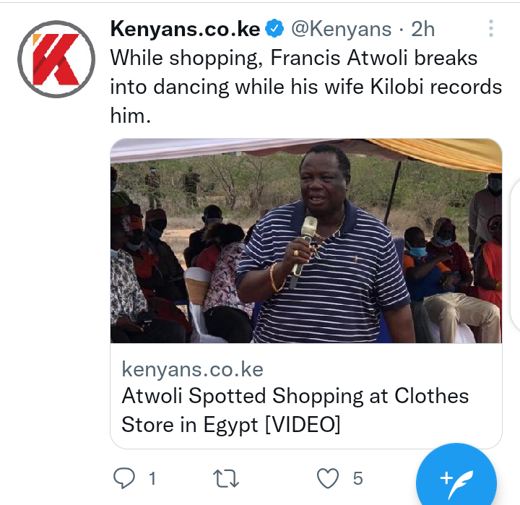This screenshot has width=520, height=505.
Task: Click the kenyans.co.ke domain on link card
Action: tap(192, 369)
